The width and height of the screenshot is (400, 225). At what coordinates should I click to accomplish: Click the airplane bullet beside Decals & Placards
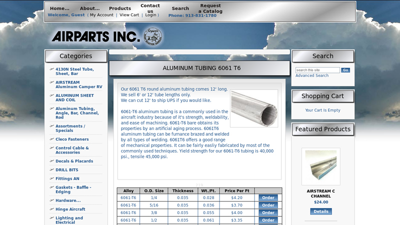click(x=52, y=161)
